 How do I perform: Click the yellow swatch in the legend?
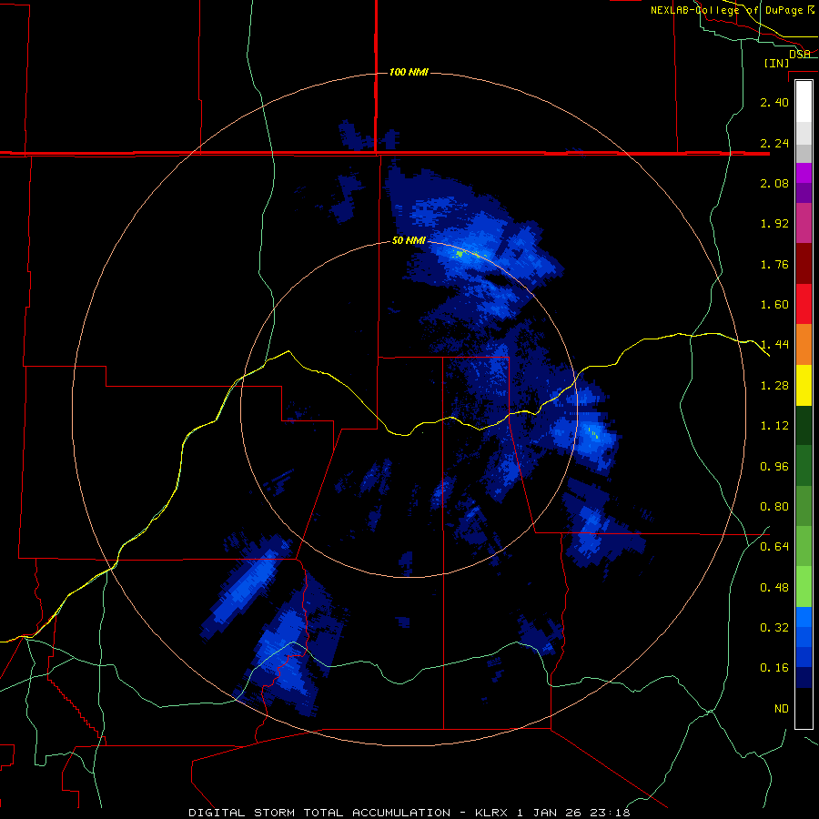point(804,385)
